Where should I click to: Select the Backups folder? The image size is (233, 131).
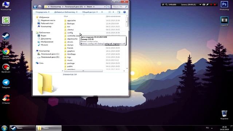71,23
